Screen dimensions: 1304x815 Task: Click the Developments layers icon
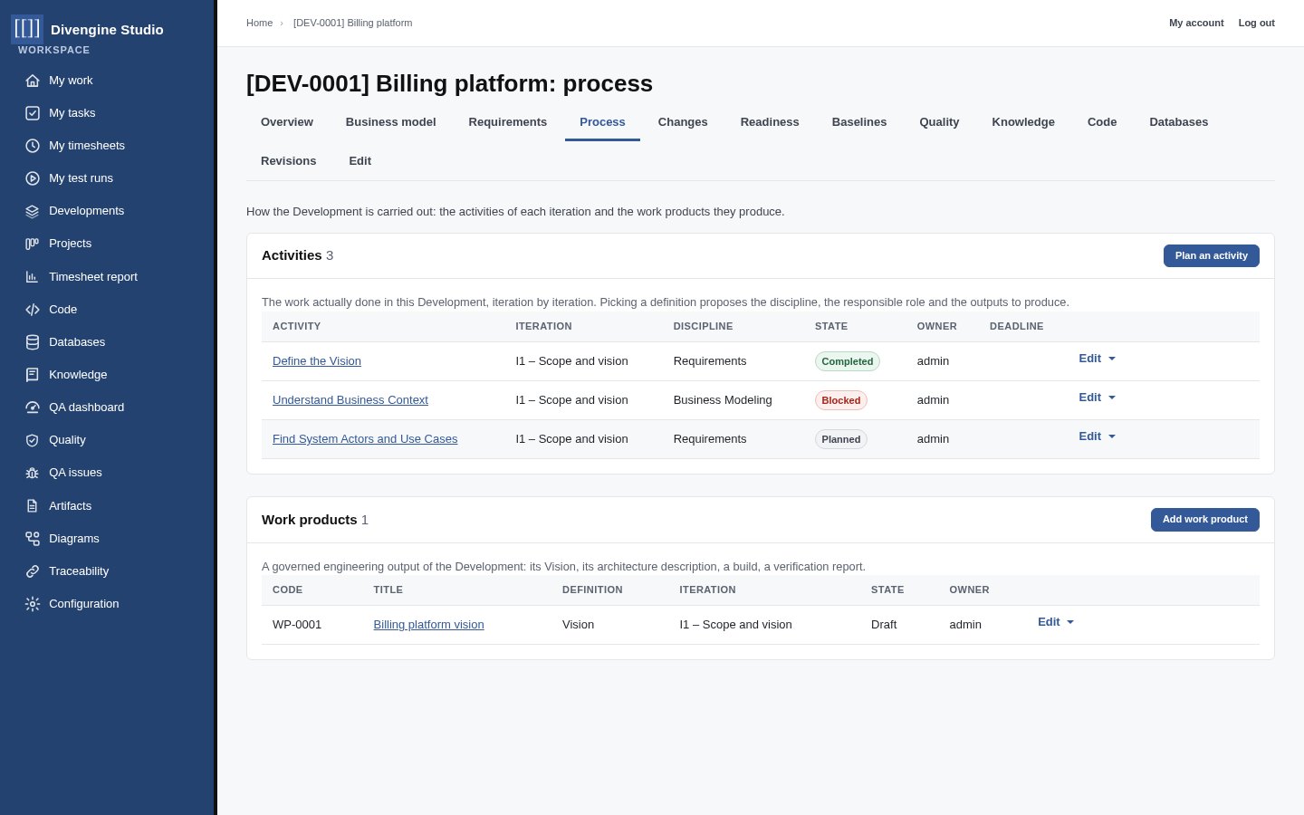pos(33,211)
